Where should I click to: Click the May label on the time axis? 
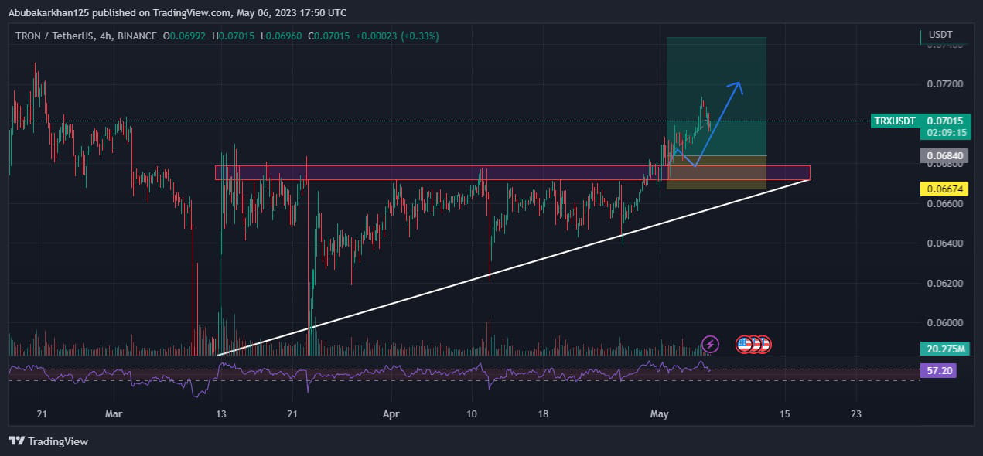point(659,413)
